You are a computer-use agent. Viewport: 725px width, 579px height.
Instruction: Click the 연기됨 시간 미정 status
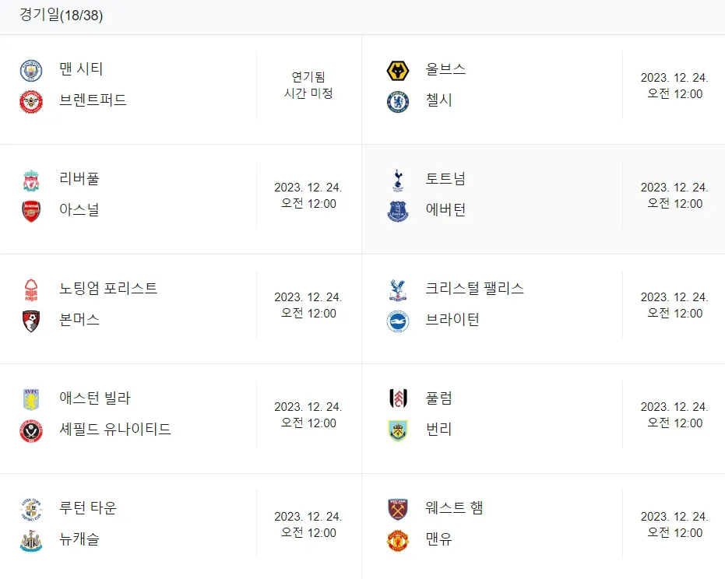[x=308, y=85]
